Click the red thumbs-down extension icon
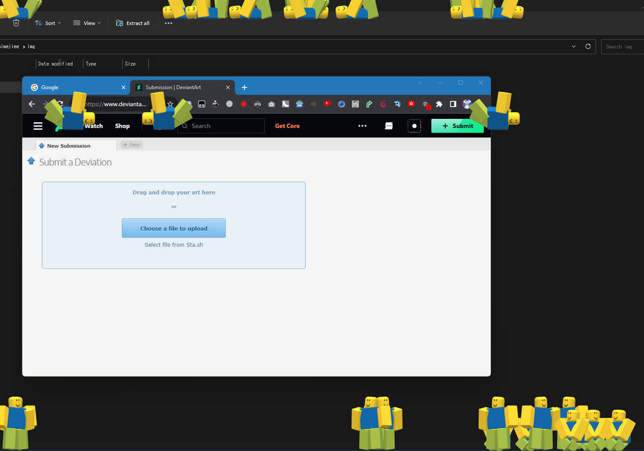This screenshot has width=644, height=451. [327, 104]
